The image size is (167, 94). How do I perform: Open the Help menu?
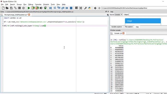click(64, 4)
